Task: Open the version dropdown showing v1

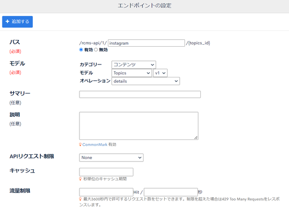Action: tap(160, 73)
